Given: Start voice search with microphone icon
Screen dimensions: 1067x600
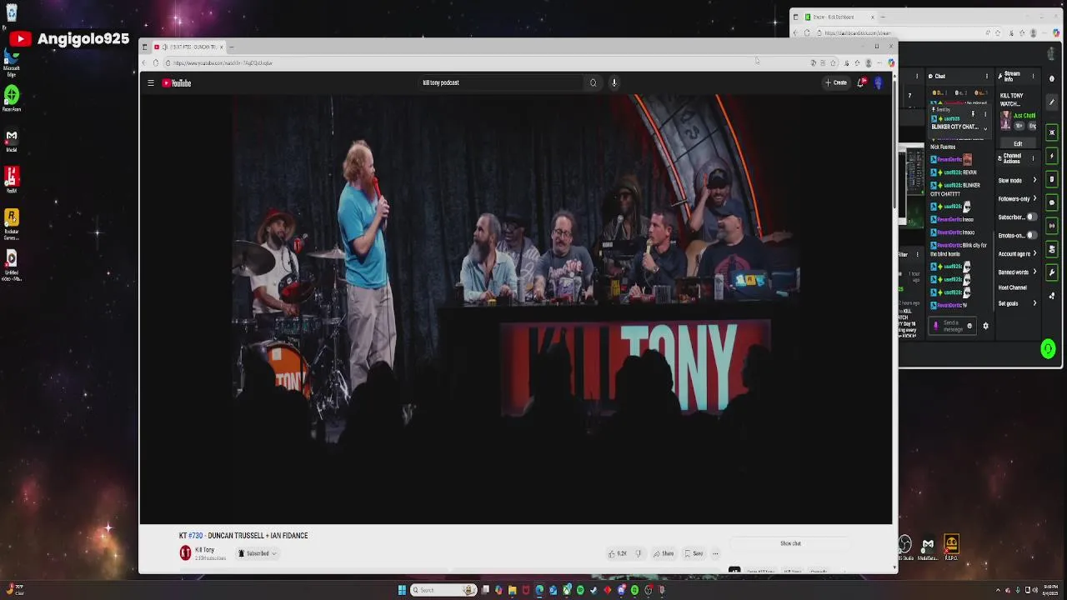Looking at the screenshot, I should (614, 82).
